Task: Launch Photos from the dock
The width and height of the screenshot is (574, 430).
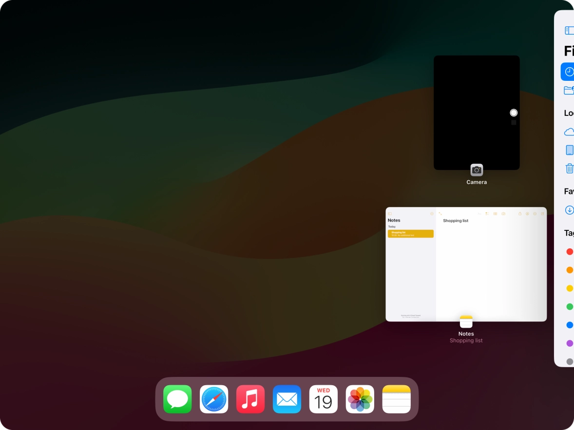Action: pyautogui.click(x=360, y=399)
